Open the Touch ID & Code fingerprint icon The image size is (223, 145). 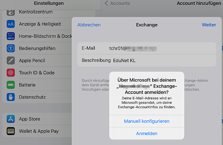coord(11,73)
